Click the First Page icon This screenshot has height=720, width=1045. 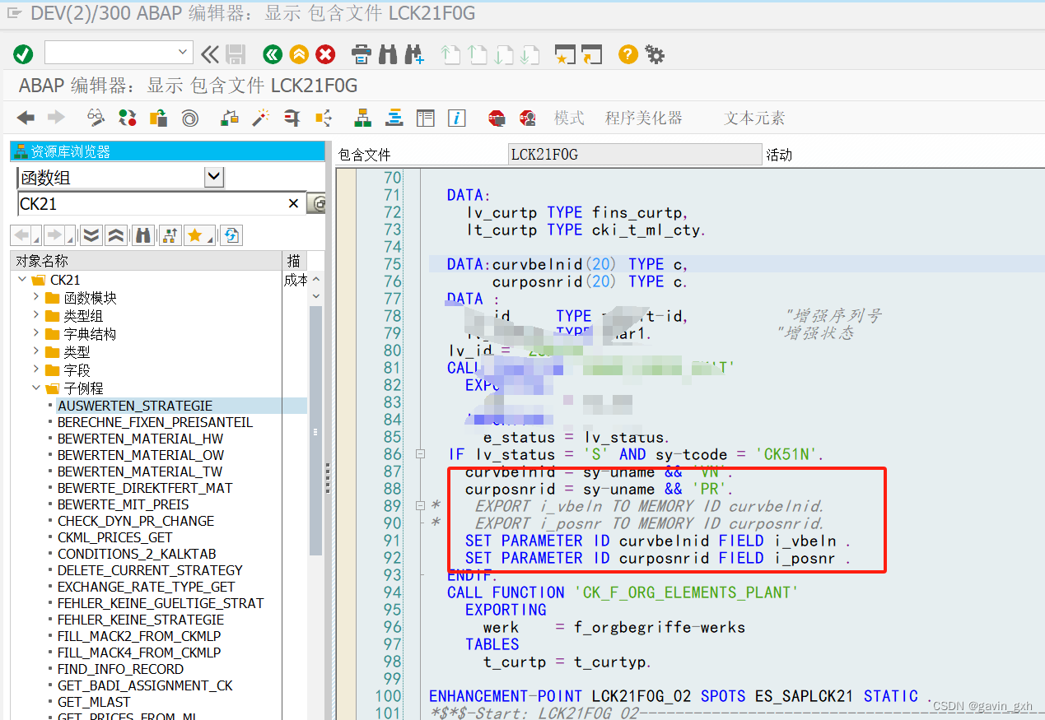(x=450, y=54)
